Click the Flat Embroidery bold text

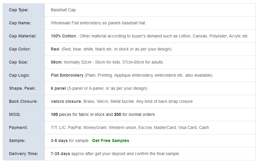[x=67, y=75]
